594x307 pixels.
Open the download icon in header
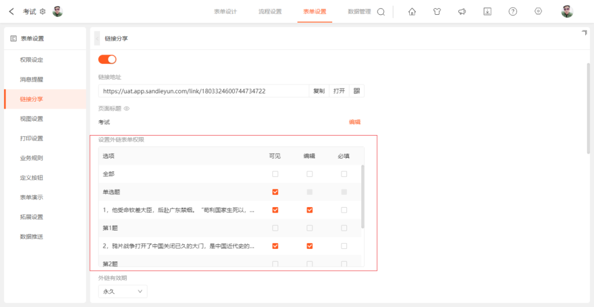(487, 12)
